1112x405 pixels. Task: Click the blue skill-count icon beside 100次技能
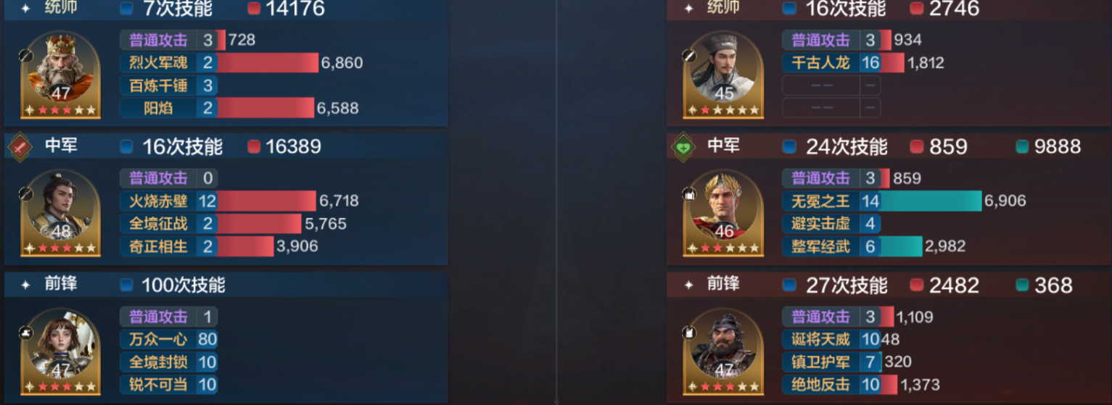[127, 285]
